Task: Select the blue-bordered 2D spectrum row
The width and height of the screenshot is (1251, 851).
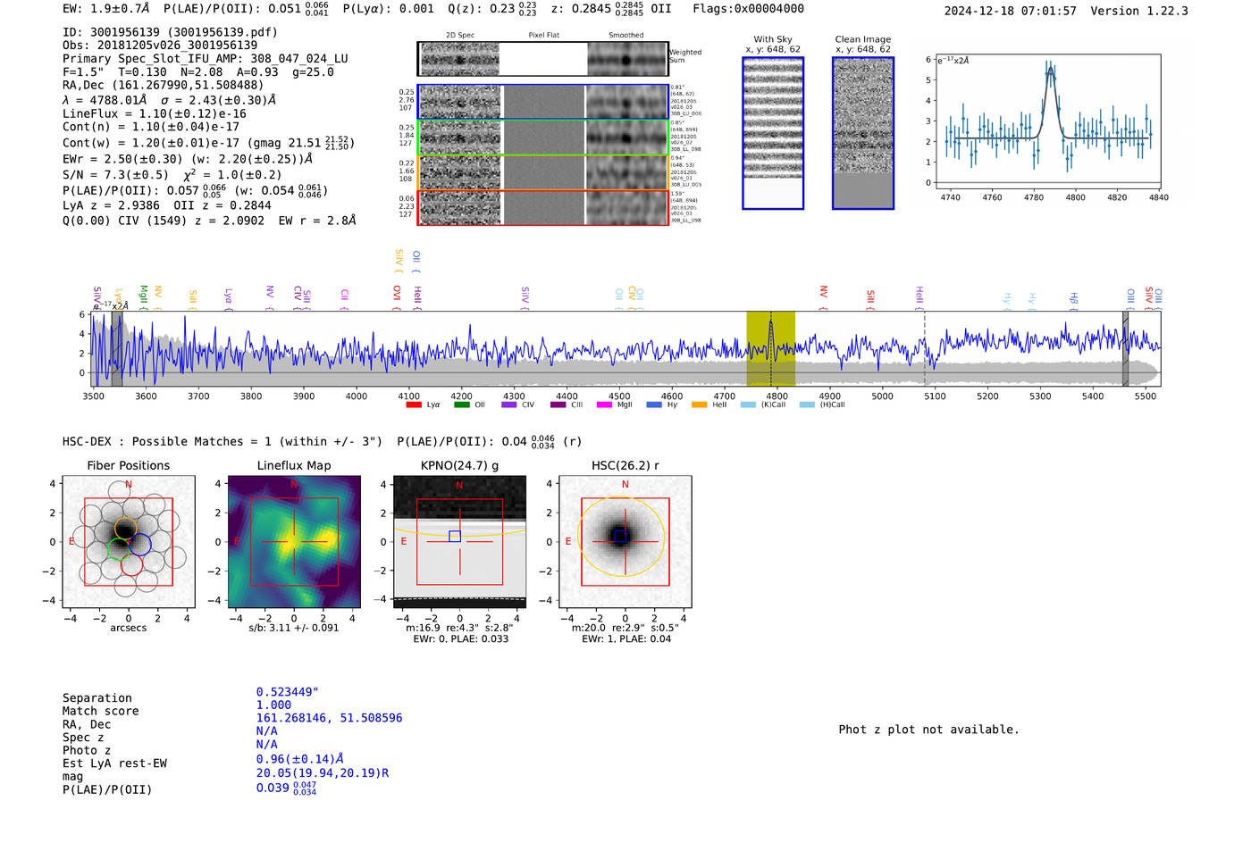Action: click(x=542, y=102)
